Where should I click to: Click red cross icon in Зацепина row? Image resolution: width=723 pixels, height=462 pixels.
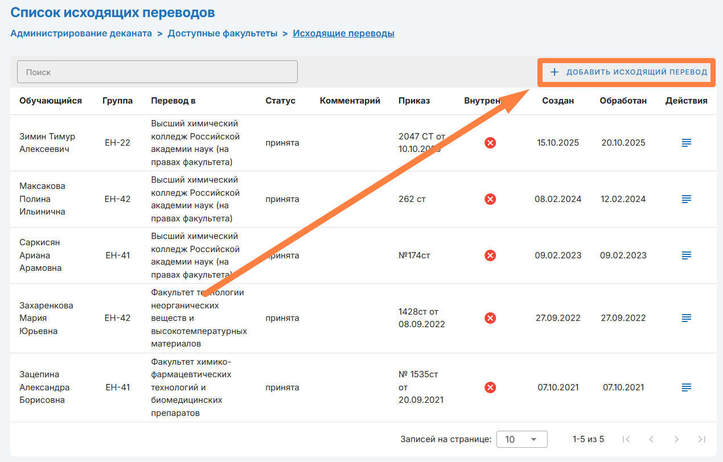point(490,387)
